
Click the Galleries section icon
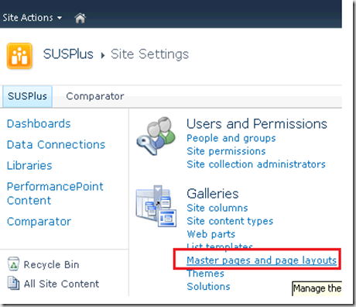coord(156,206)
